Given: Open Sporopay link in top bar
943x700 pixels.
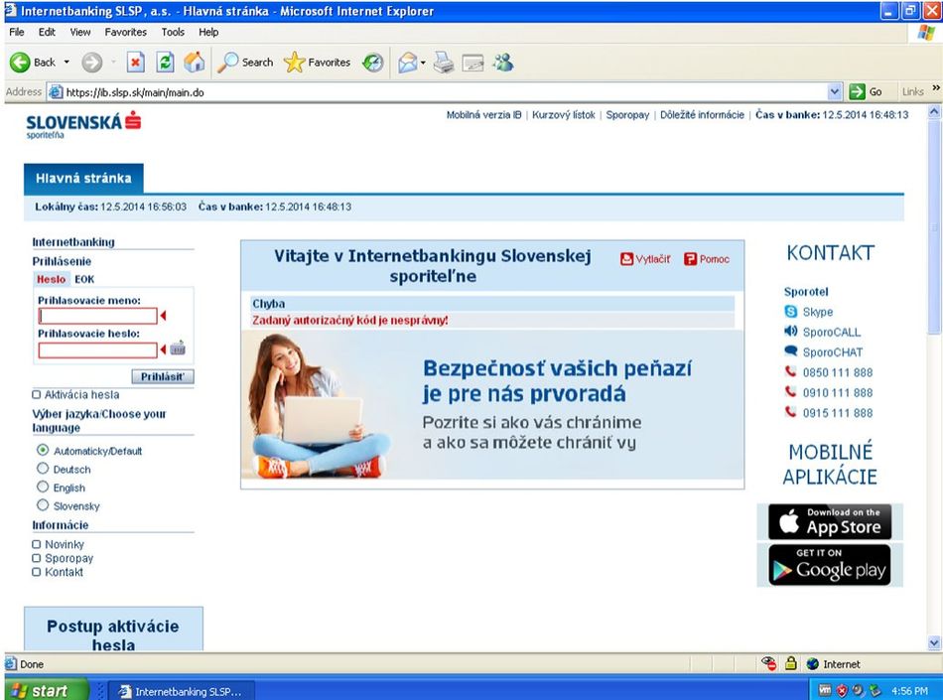Looking at the screenshot, I should [627, 115].
